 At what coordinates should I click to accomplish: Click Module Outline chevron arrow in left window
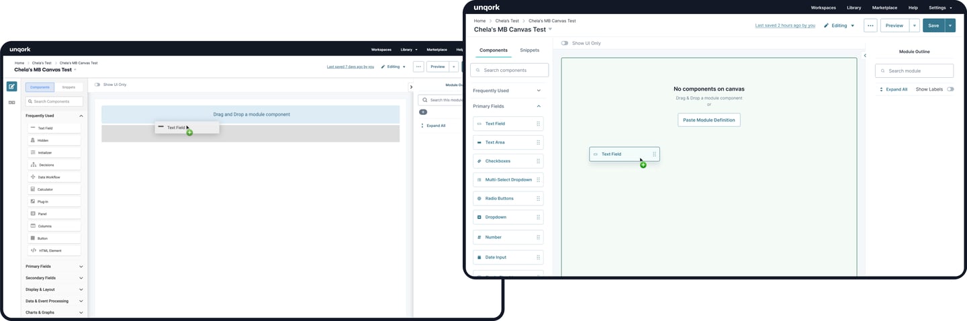tap(411, 87)
